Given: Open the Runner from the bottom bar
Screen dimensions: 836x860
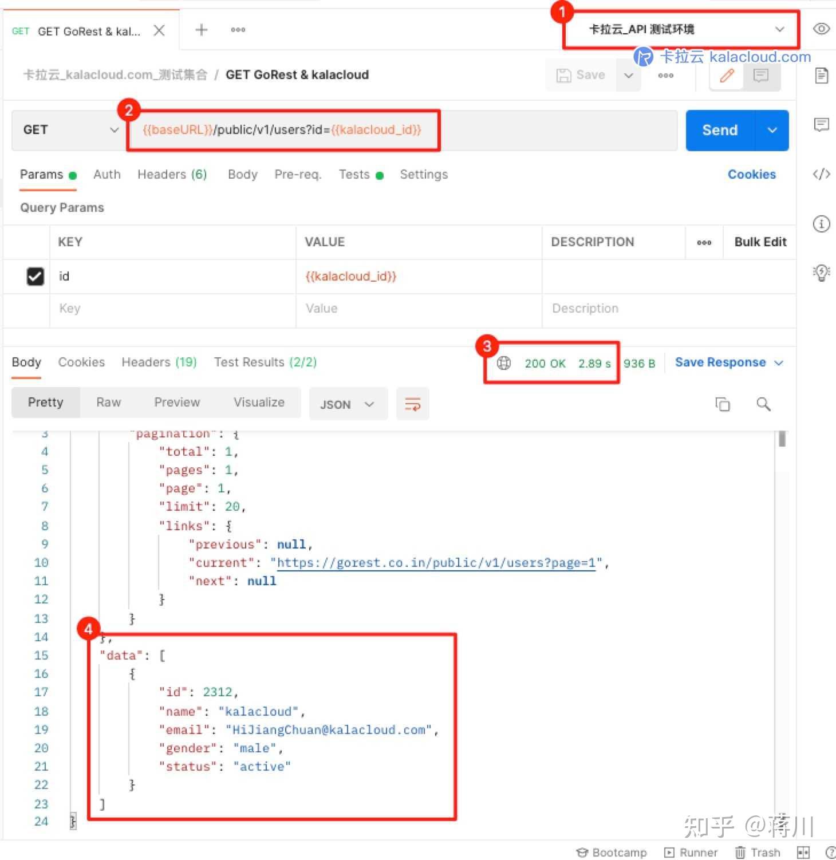Looking at the screenshot, I should (691, 852).
